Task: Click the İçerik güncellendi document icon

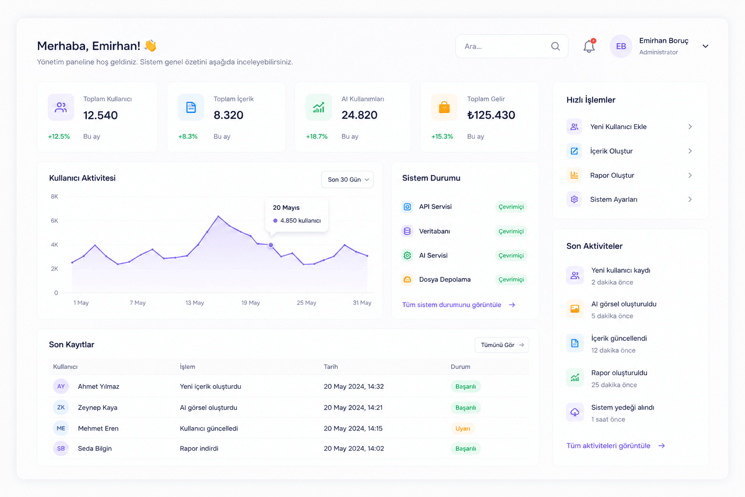Action: point(575,344)
